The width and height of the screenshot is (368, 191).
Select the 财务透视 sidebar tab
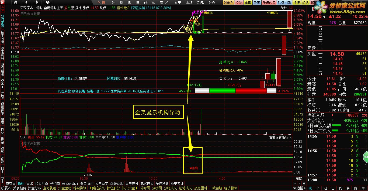2,69
